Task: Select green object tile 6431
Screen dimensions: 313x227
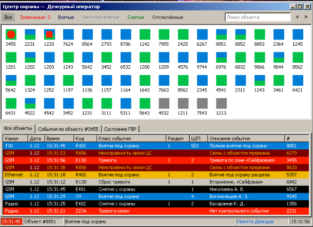Action: click(x=11, y=103)
